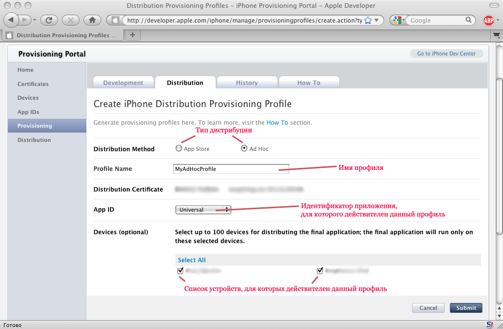Open App IDs in the sidebar
The height and width of the screenshot is (329, 503).
[28, 112]
